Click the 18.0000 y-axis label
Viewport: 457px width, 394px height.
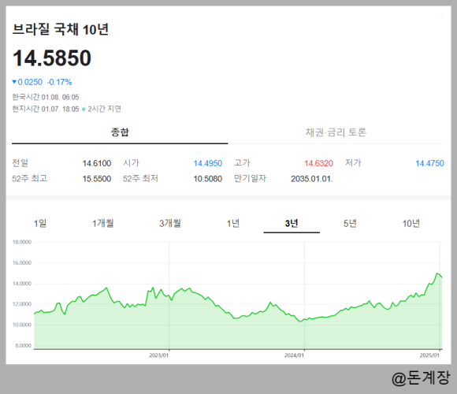click(22, 242)
